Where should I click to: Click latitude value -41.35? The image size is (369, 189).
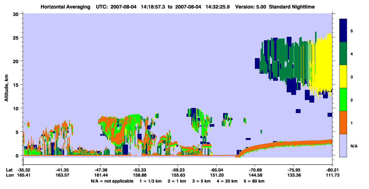[x=62, y=170]
